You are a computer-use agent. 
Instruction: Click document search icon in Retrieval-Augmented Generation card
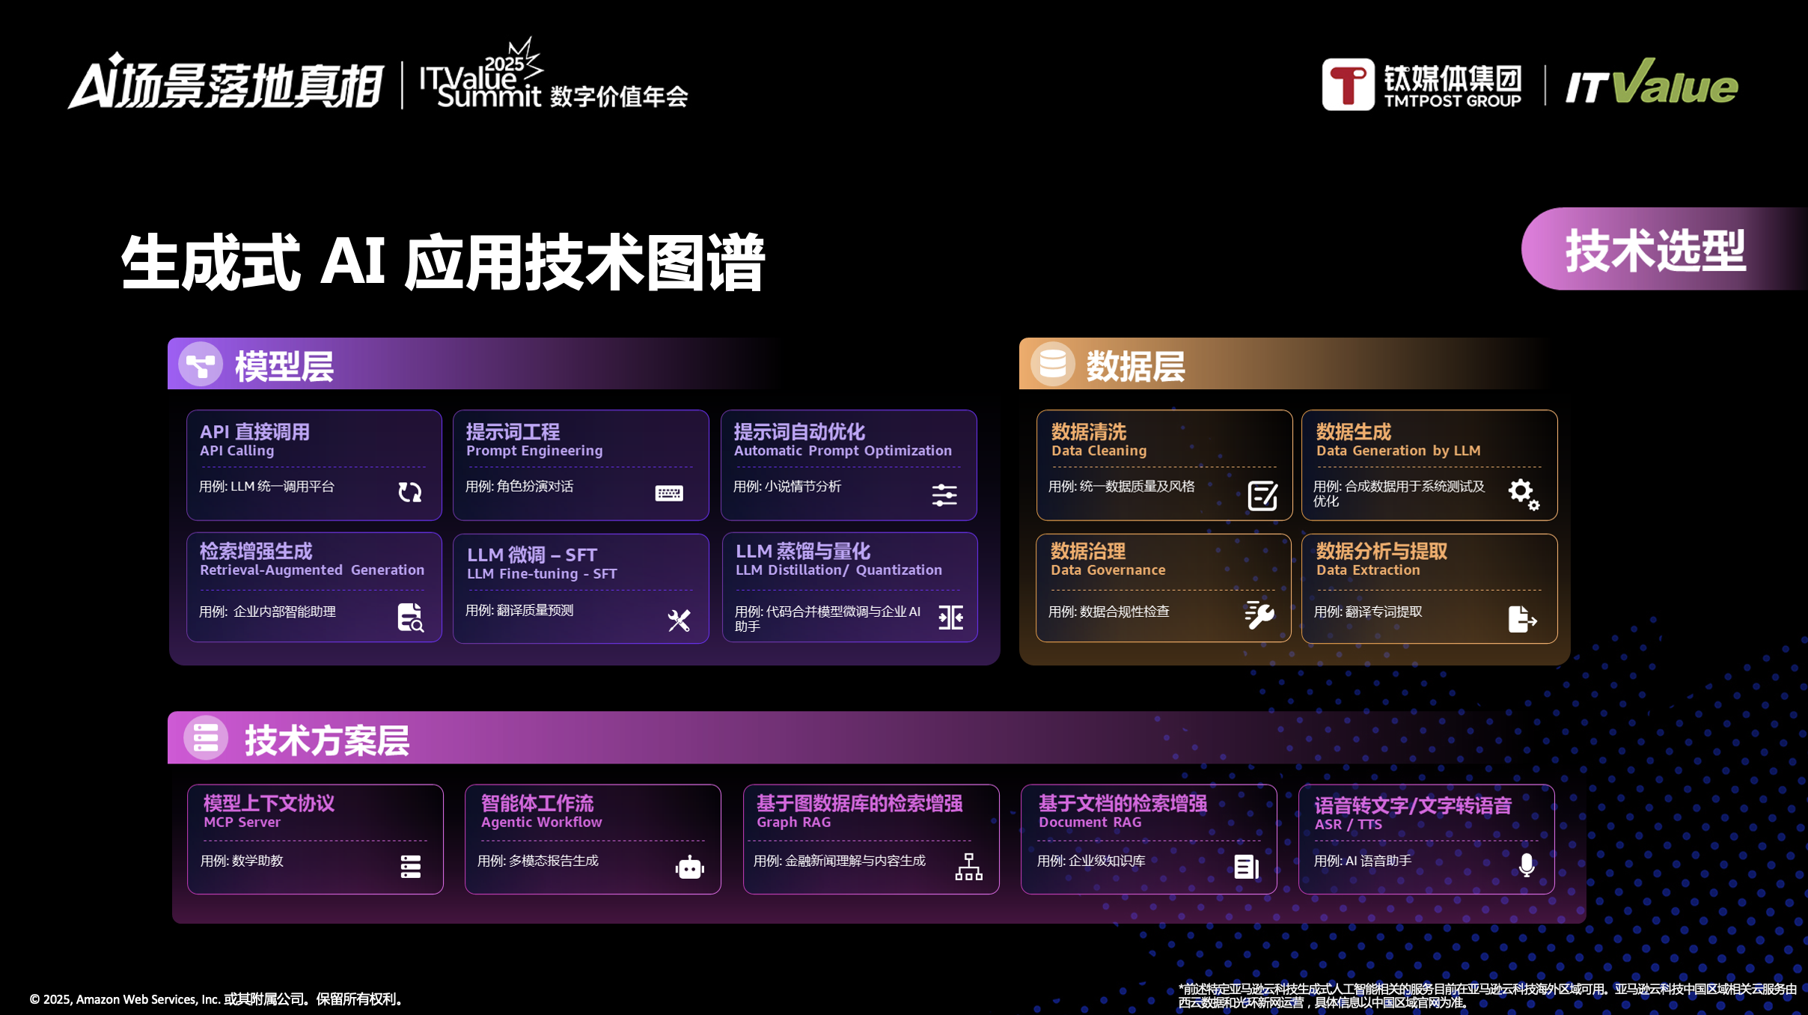pos(410,618)
